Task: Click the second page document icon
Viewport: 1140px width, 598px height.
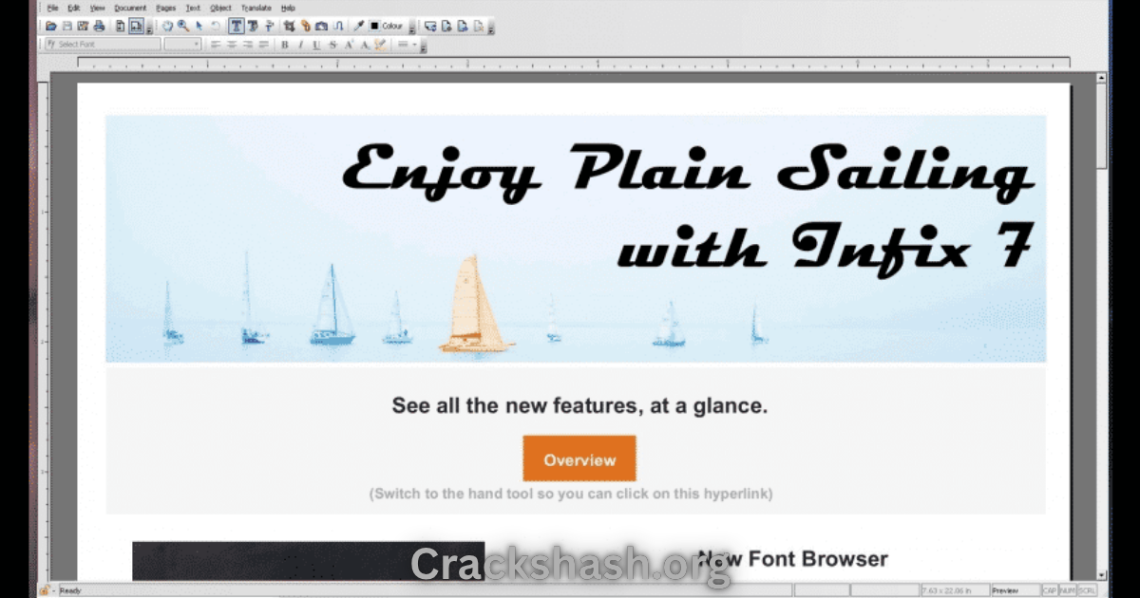Action: coord(446,27)
